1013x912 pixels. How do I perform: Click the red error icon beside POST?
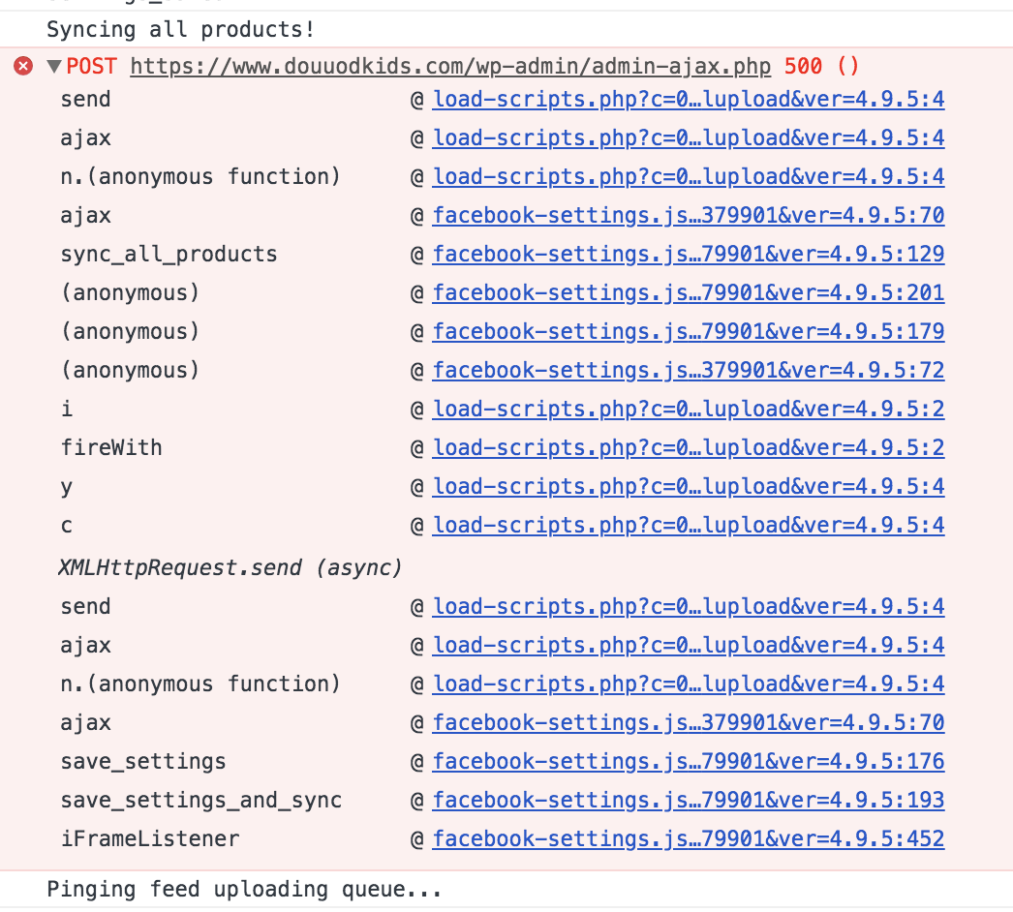pyautogui.click(x=23, y=66)
